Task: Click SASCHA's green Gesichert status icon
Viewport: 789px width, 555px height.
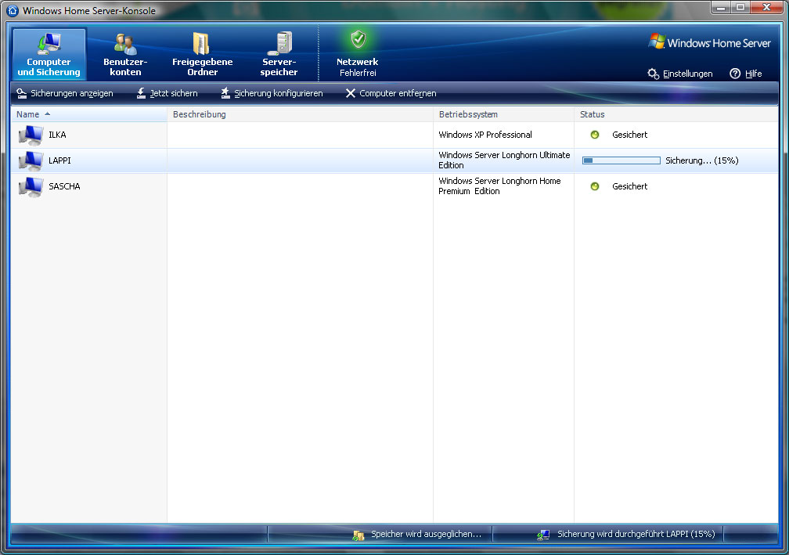Action: tap(595, 186)
